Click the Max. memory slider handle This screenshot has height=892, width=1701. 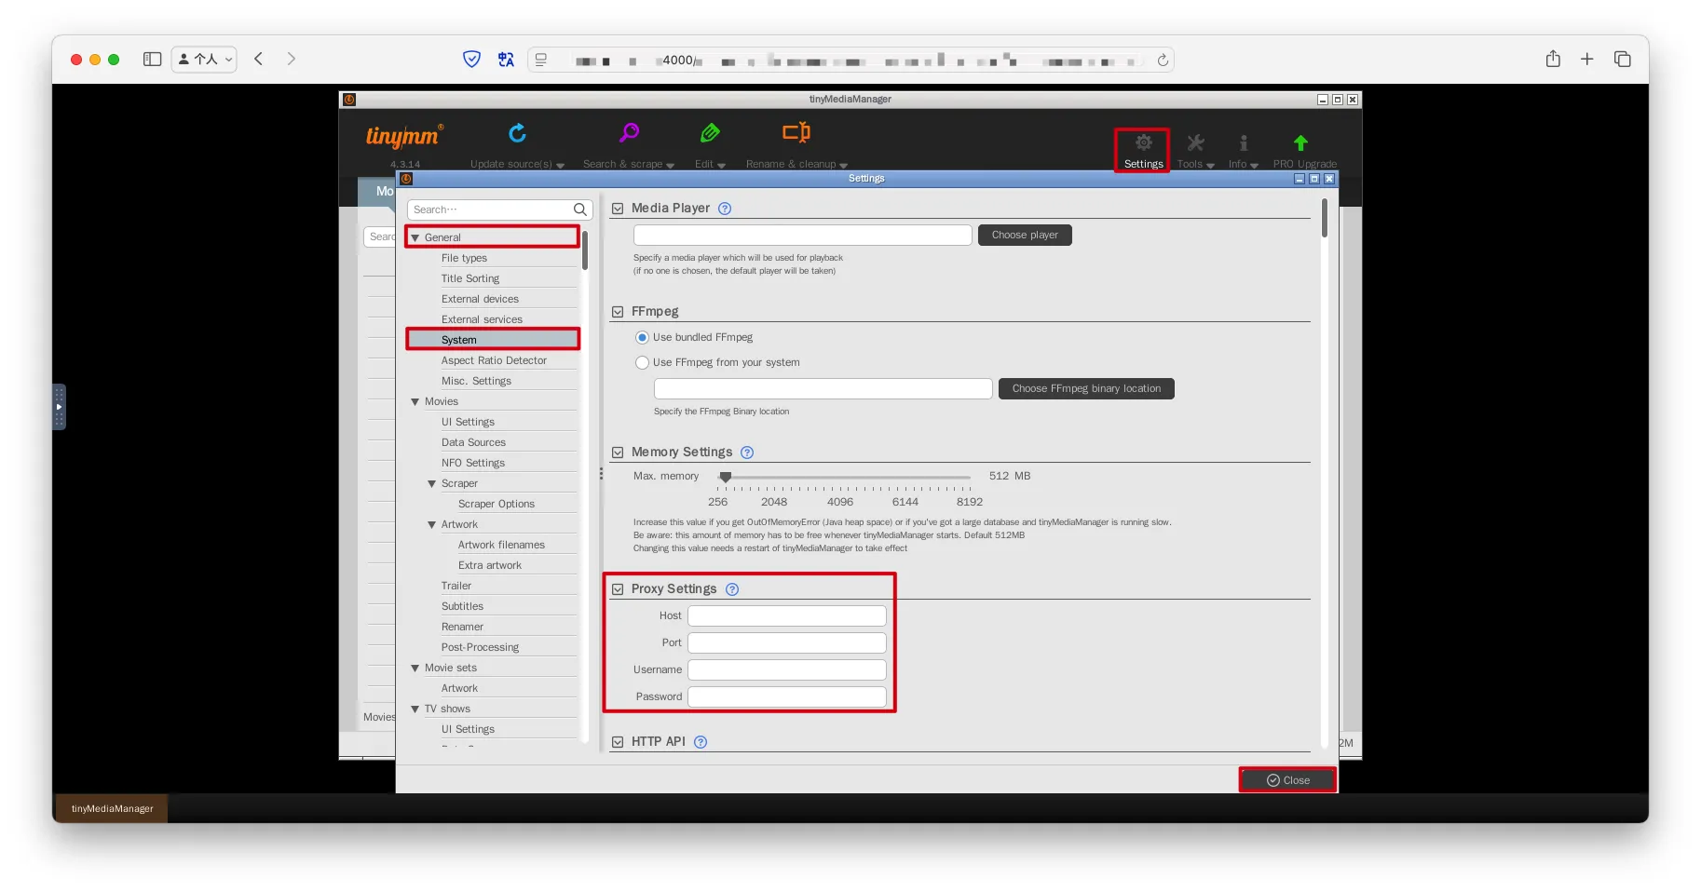726,477
